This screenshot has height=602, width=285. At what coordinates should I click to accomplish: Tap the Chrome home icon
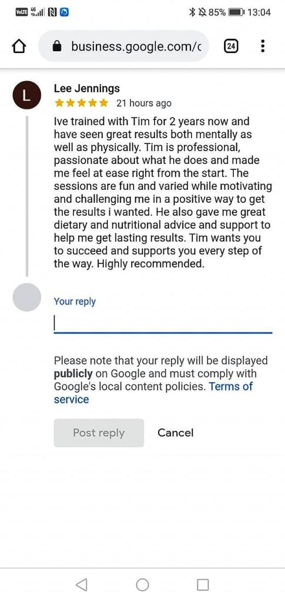(19, 46)
